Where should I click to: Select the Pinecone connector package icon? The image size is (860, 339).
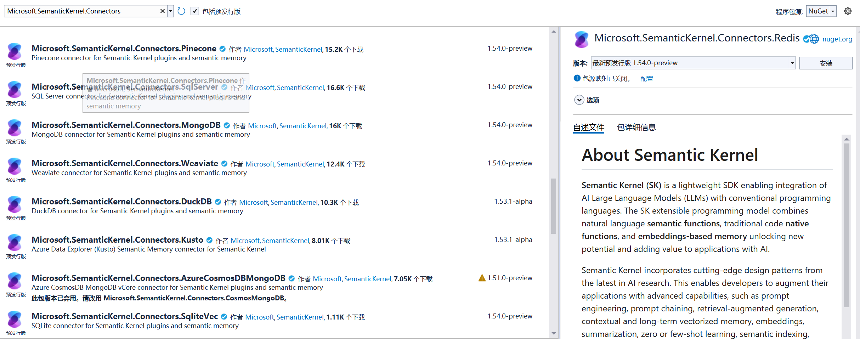pos(15,51)
